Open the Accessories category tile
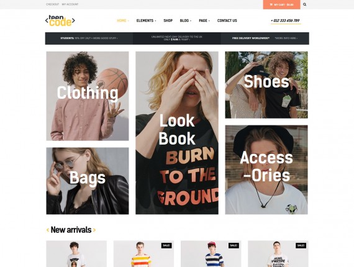Screen dimensions: 354x267 click(266, 170)
